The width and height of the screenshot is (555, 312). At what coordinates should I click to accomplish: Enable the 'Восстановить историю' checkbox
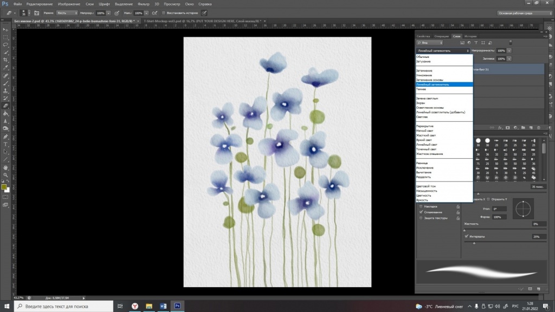tap(164, 12)
